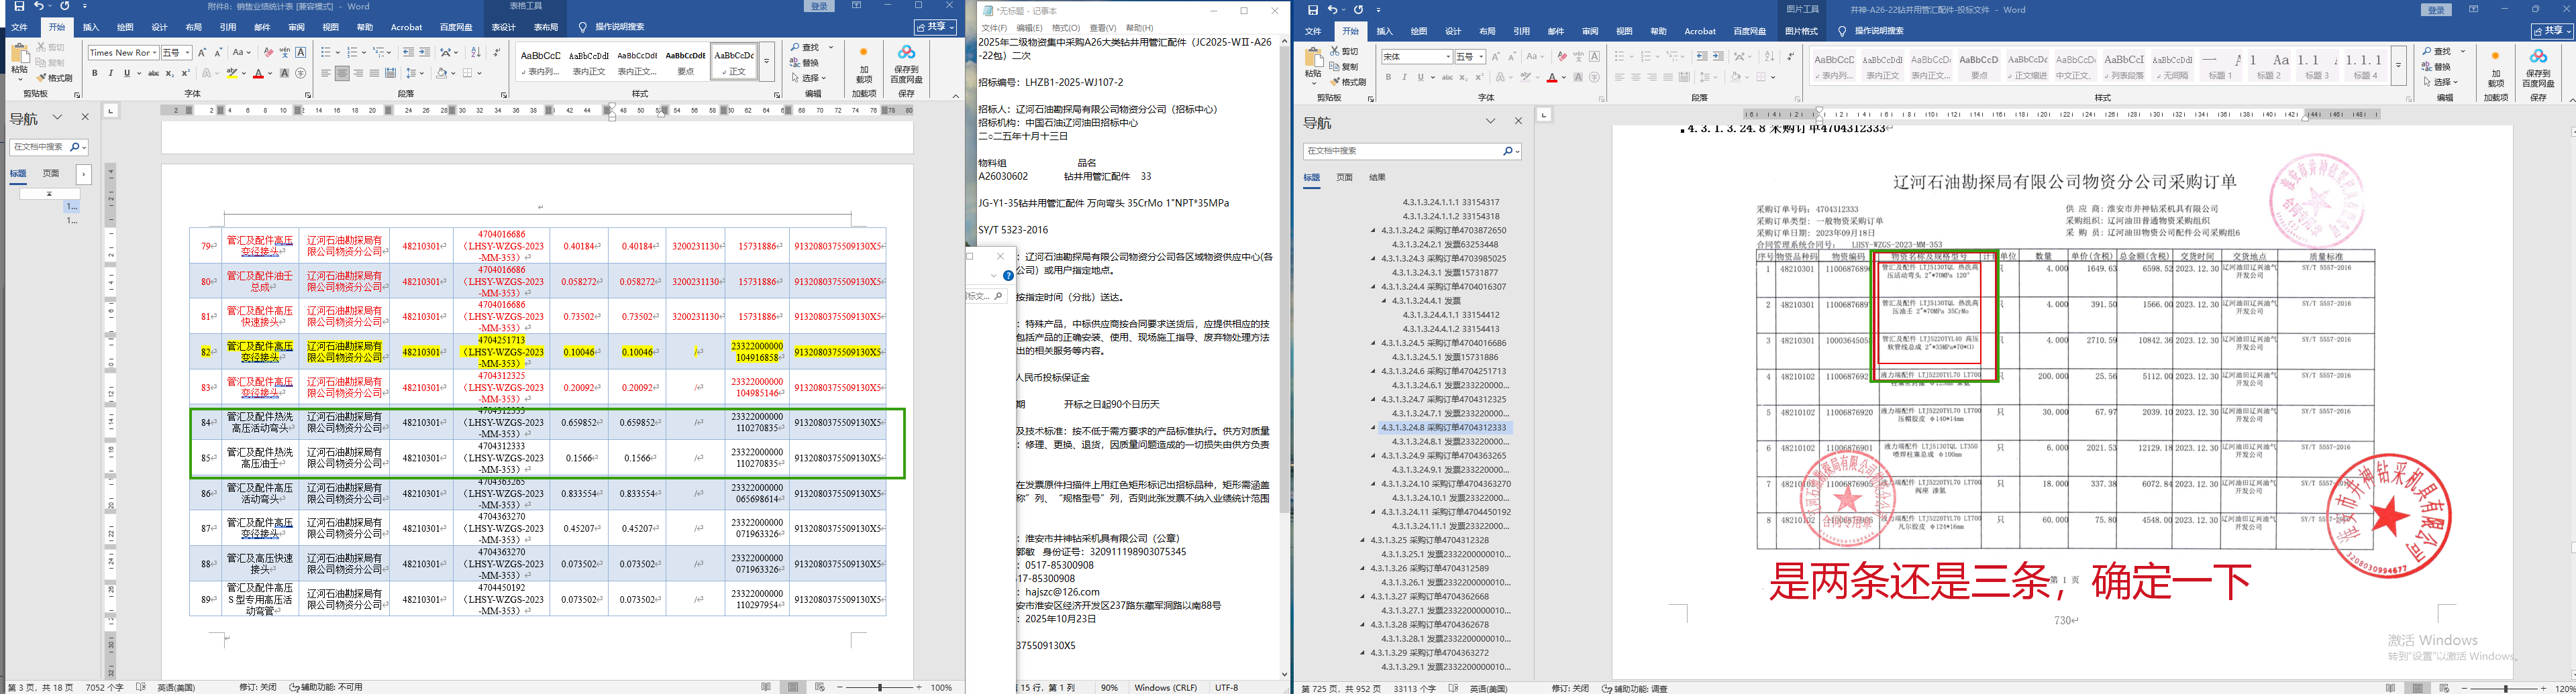Toggle superscript in 销售业绩统计表 window
The height and width of the screenshot is (694, 2576).
point(186,73)
